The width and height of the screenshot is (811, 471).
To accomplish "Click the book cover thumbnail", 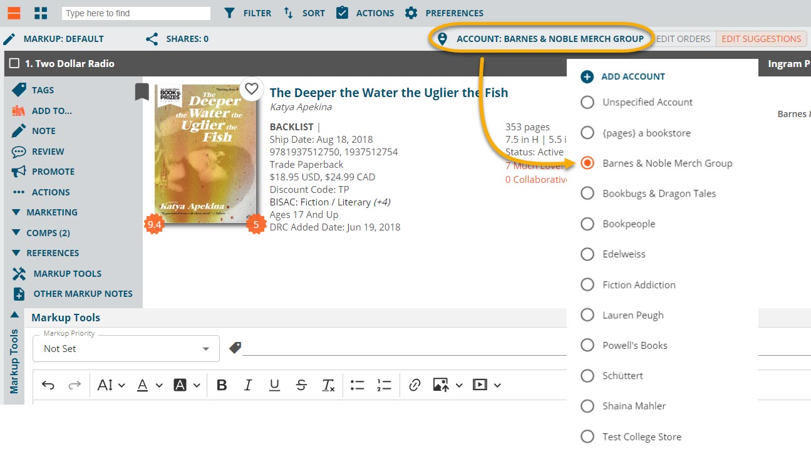I will tap(205, 154).
